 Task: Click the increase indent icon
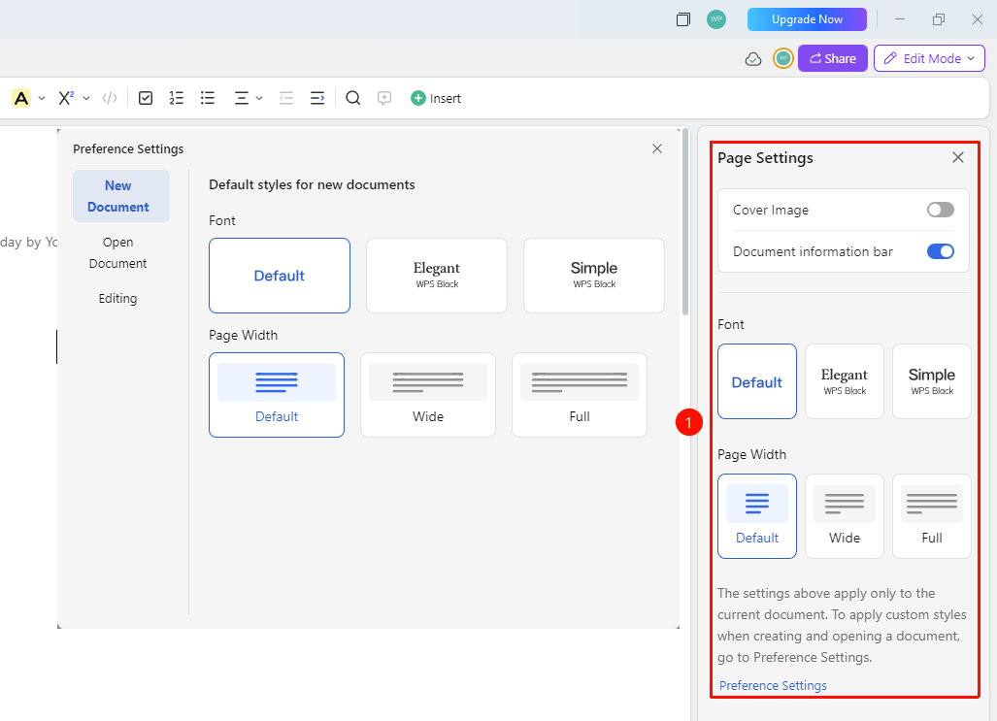(317, 98)
